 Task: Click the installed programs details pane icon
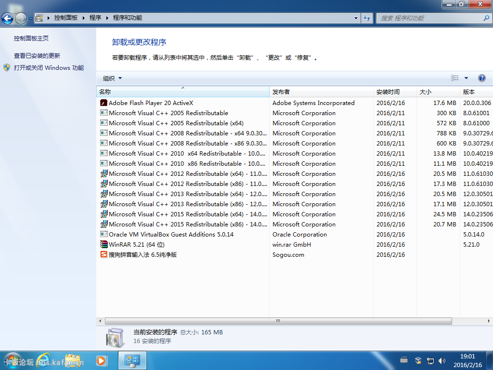click(x=115, y=337)
